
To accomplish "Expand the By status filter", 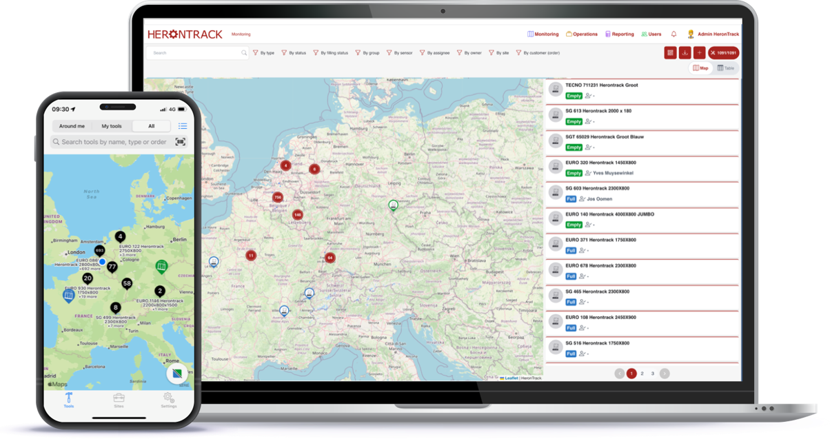I will pyautogui.click(x=294, y=52).
